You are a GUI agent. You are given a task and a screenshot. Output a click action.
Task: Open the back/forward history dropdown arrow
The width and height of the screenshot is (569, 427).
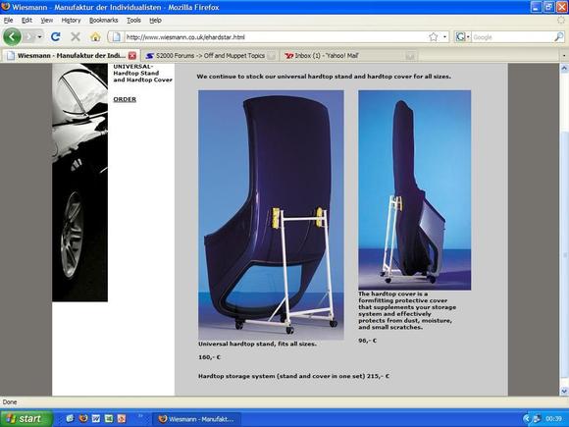(x=39, y=37)
